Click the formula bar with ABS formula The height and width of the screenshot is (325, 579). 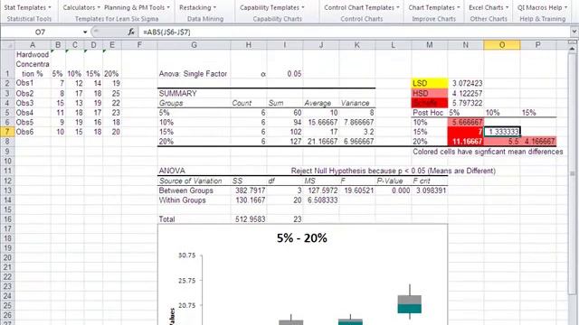[355, 32]
